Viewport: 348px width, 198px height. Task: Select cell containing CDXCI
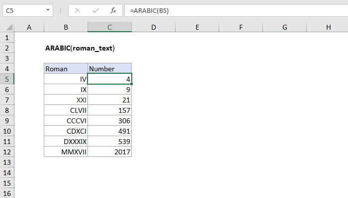(x=66, y=131)
